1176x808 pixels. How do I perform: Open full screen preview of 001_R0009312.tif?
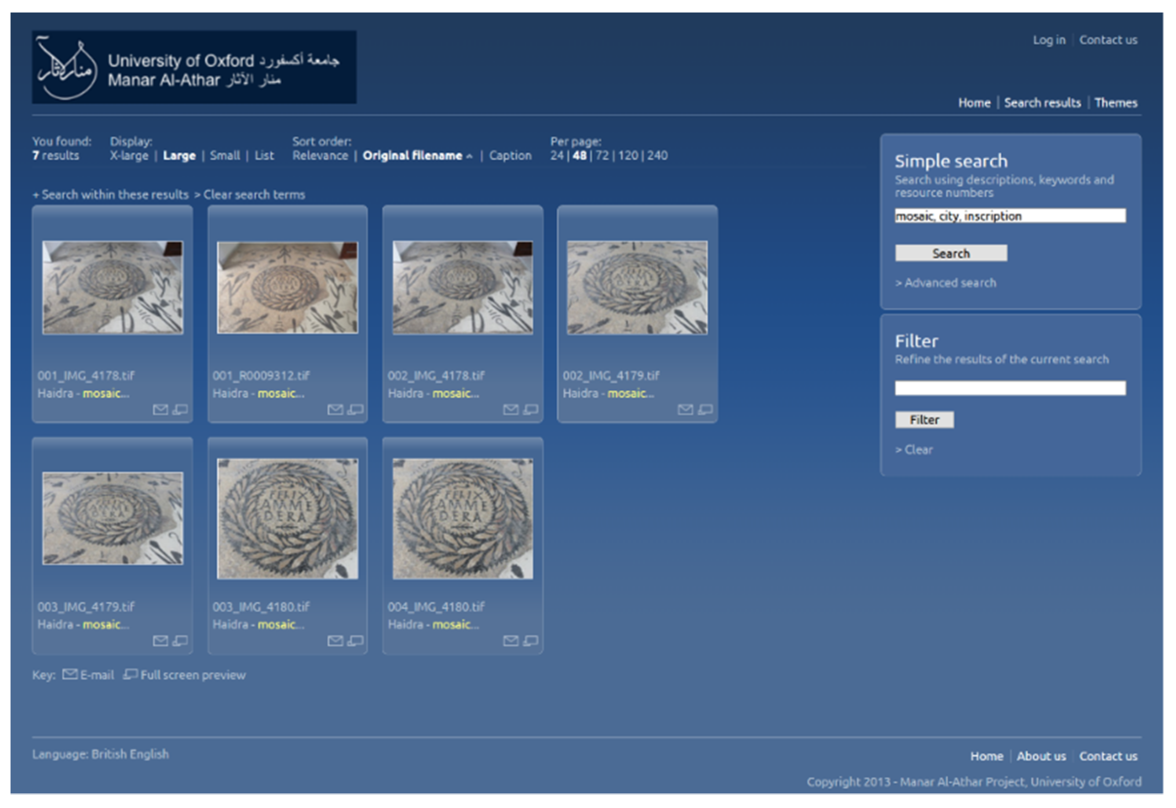(x=355, y=409)
